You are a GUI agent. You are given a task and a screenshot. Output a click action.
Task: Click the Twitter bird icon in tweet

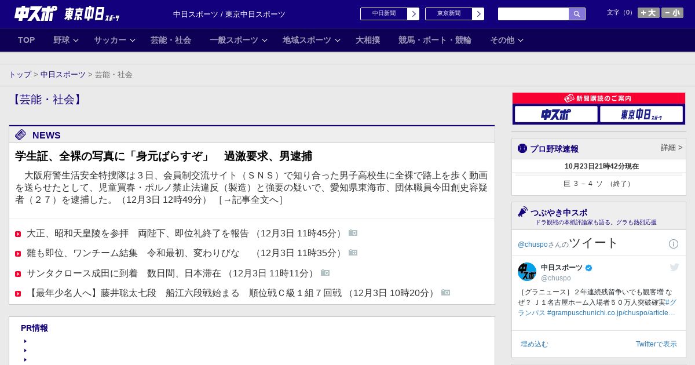pyautogui.click(x=674, y=267)
